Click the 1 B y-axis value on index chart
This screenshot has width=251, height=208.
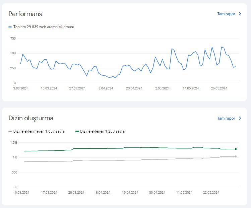(15, 157)
